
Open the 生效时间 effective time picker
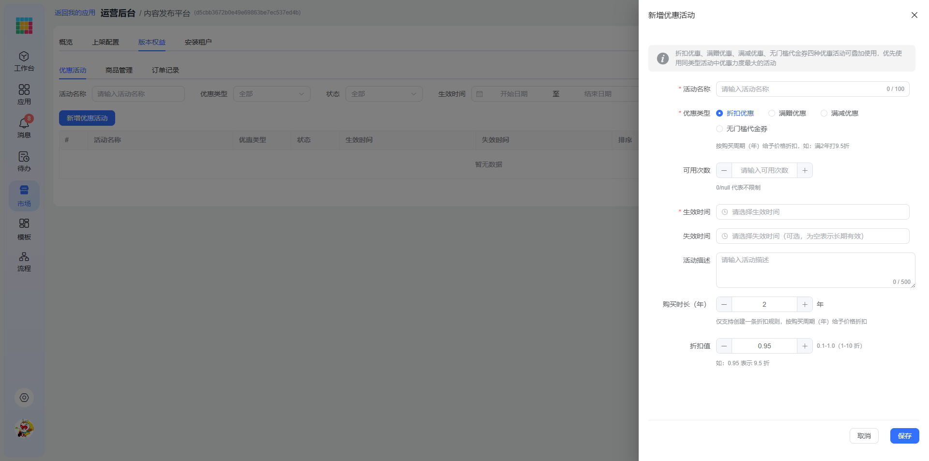pyautogui.click(x=812, y=212)
